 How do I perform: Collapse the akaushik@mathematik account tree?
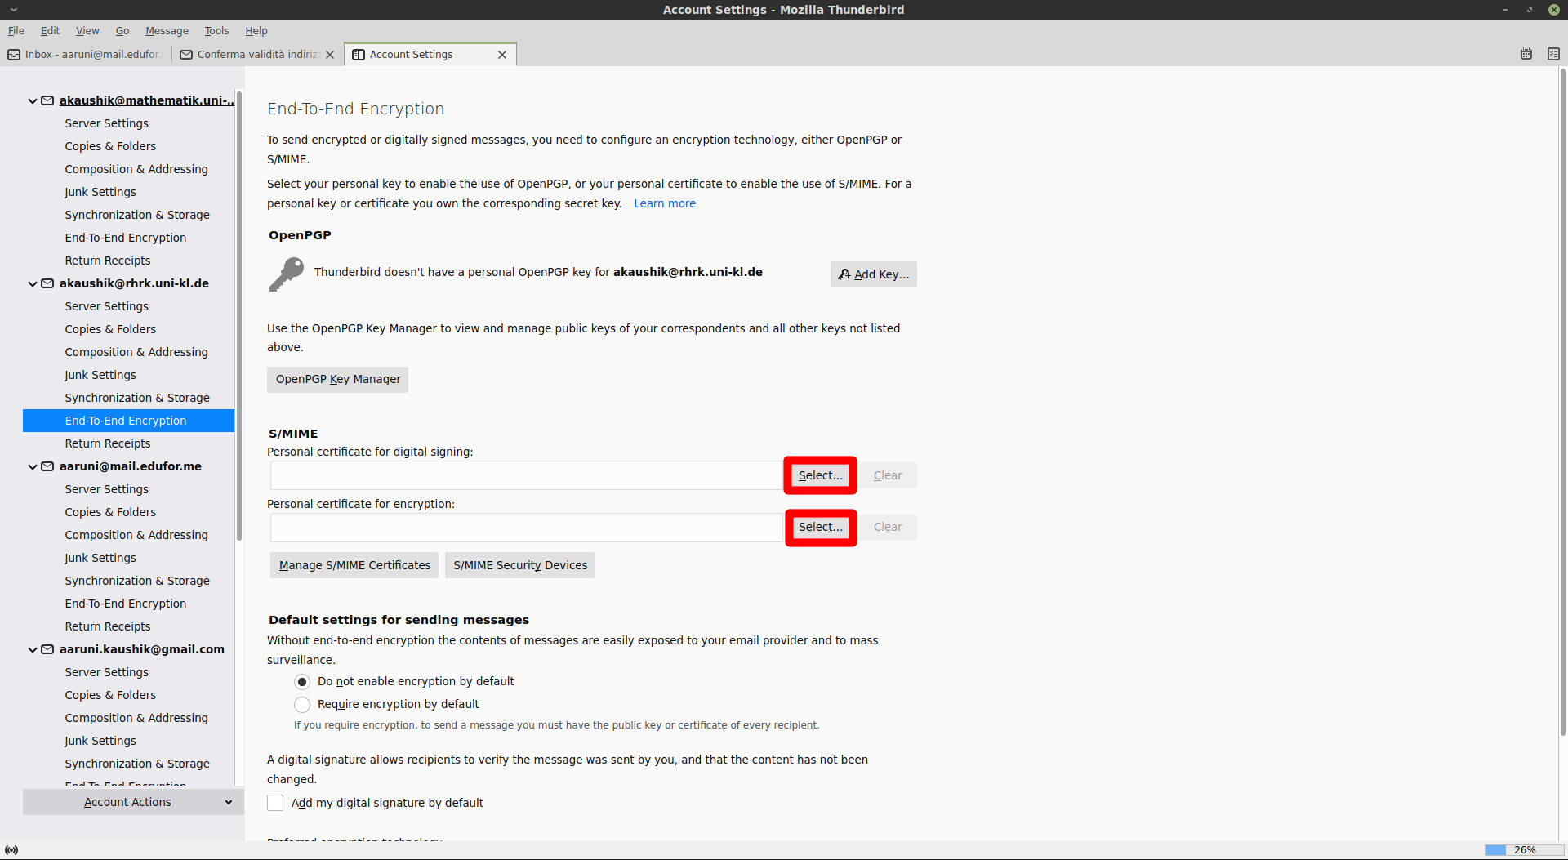point(33,100)
